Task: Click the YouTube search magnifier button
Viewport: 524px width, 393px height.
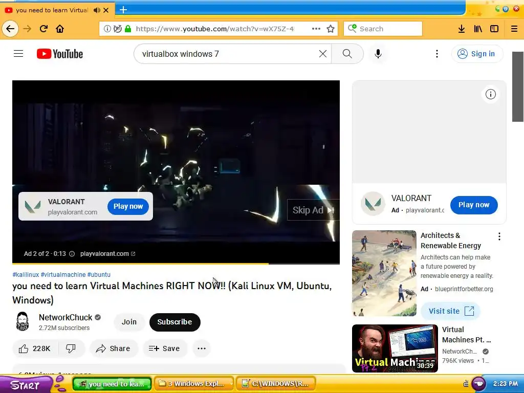Action: point(347,54)
